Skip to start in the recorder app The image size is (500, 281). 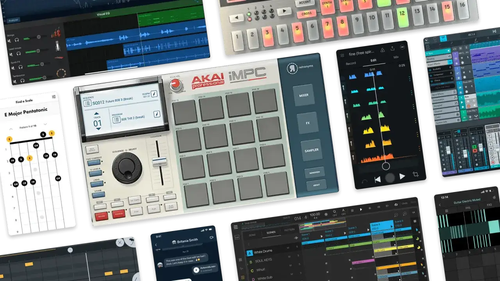(377, 180)
